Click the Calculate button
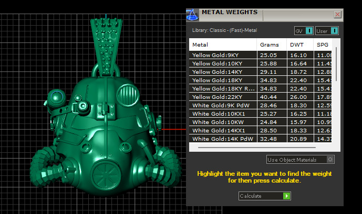 pos(265,196)
